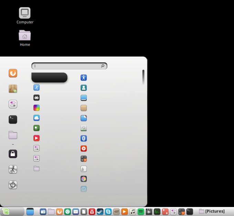Launch Firefox from the menu favorites
234x216 pixels.
pos(13,73)
